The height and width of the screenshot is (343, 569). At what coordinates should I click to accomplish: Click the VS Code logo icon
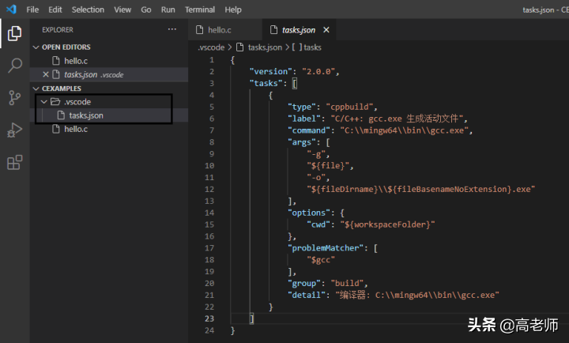point(11,9)
